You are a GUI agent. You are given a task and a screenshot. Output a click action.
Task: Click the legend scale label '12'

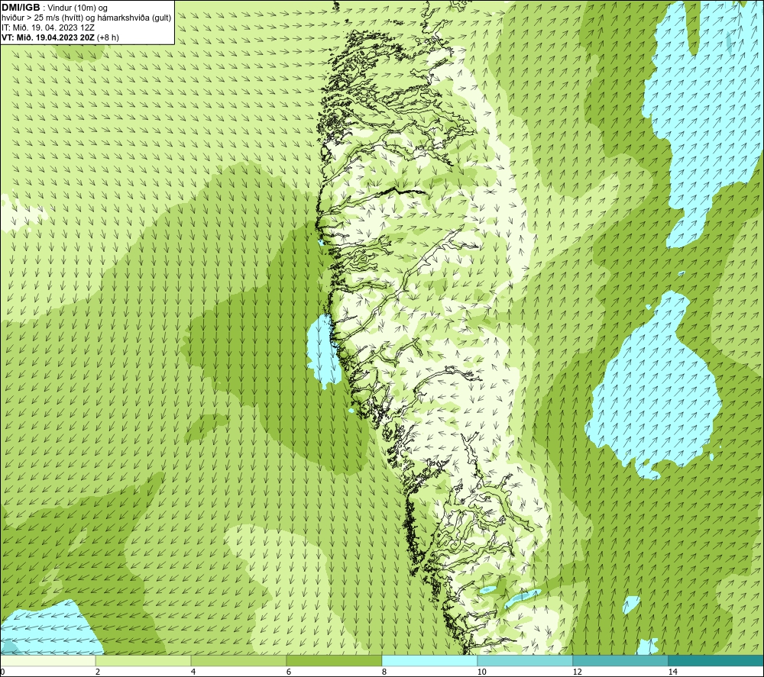[x=577, y=672]
